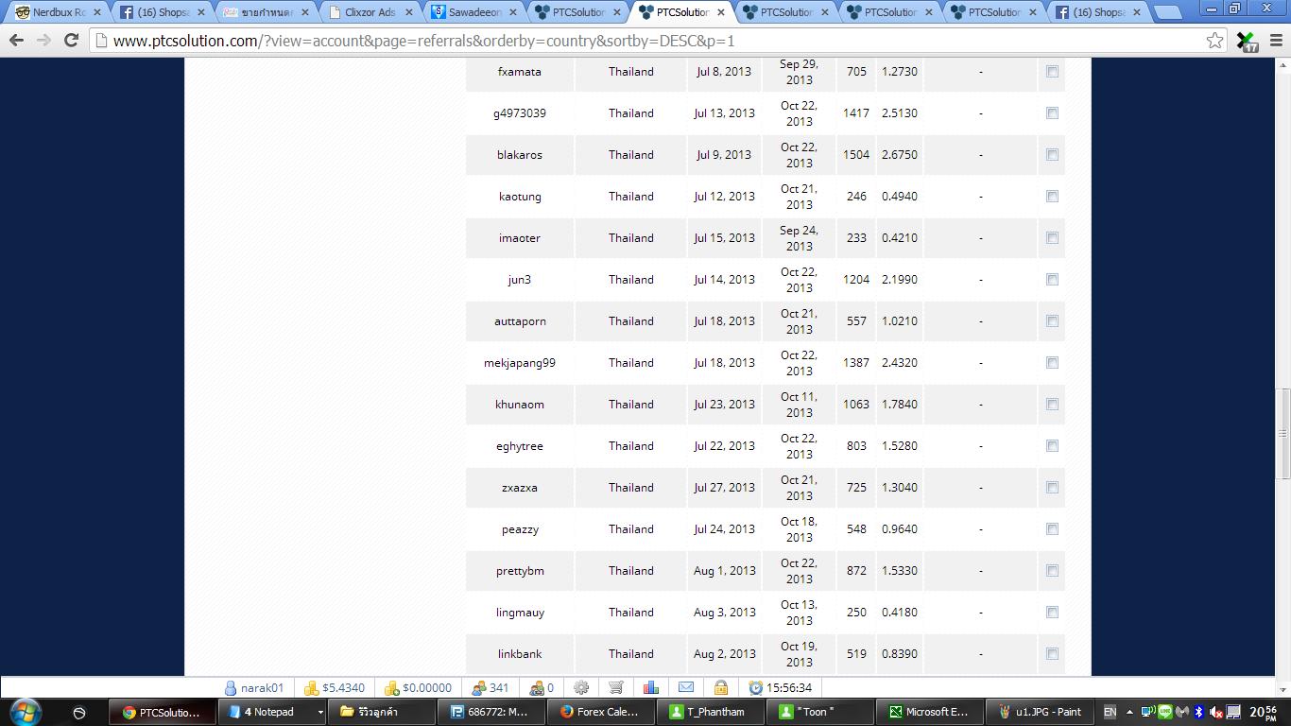Viewport: 1291px width, 726px height.
Task: Click the muted volume tray icon
Action: (x=1215, y=712)
